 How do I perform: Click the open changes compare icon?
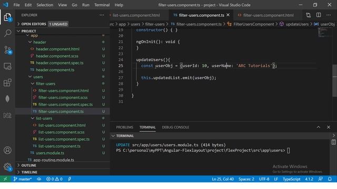tap(309, 15)
